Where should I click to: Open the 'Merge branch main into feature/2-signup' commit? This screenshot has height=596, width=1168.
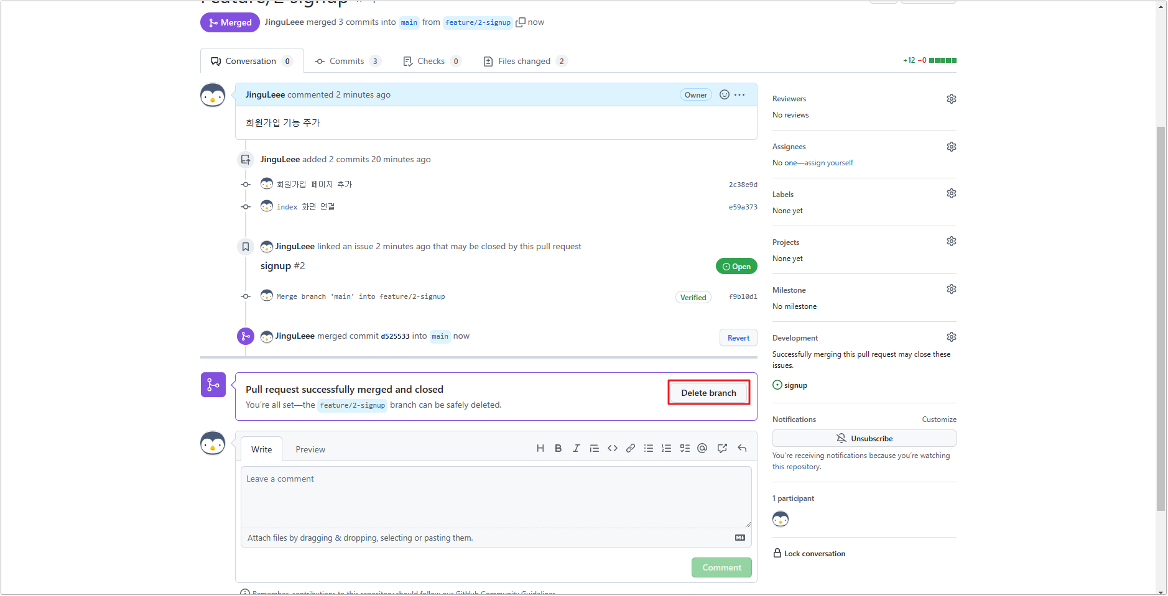tap(361, 297)
